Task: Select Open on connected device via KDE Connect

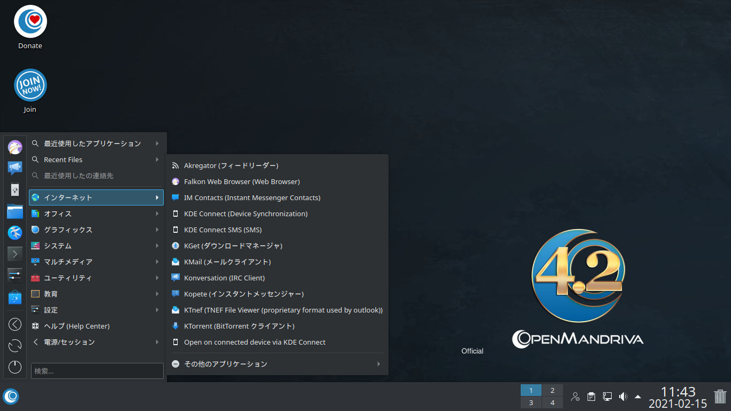Action: [277, 342]
